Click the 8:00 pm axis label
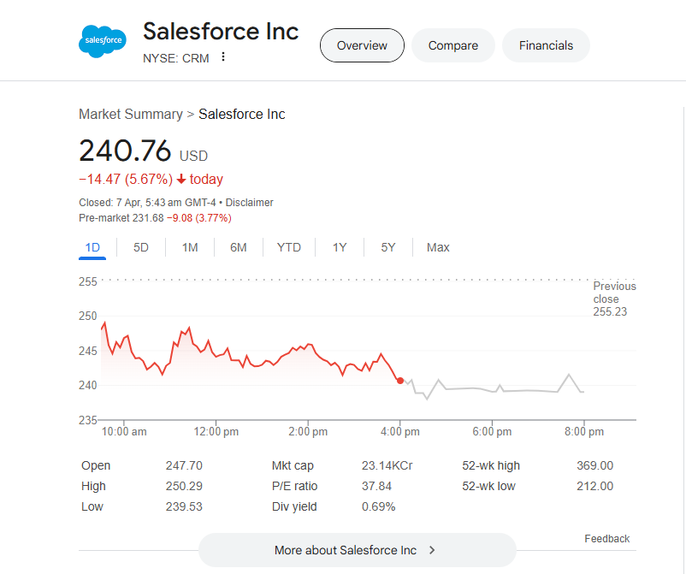Viewport: 686px width, 574px height. (584, 432)
